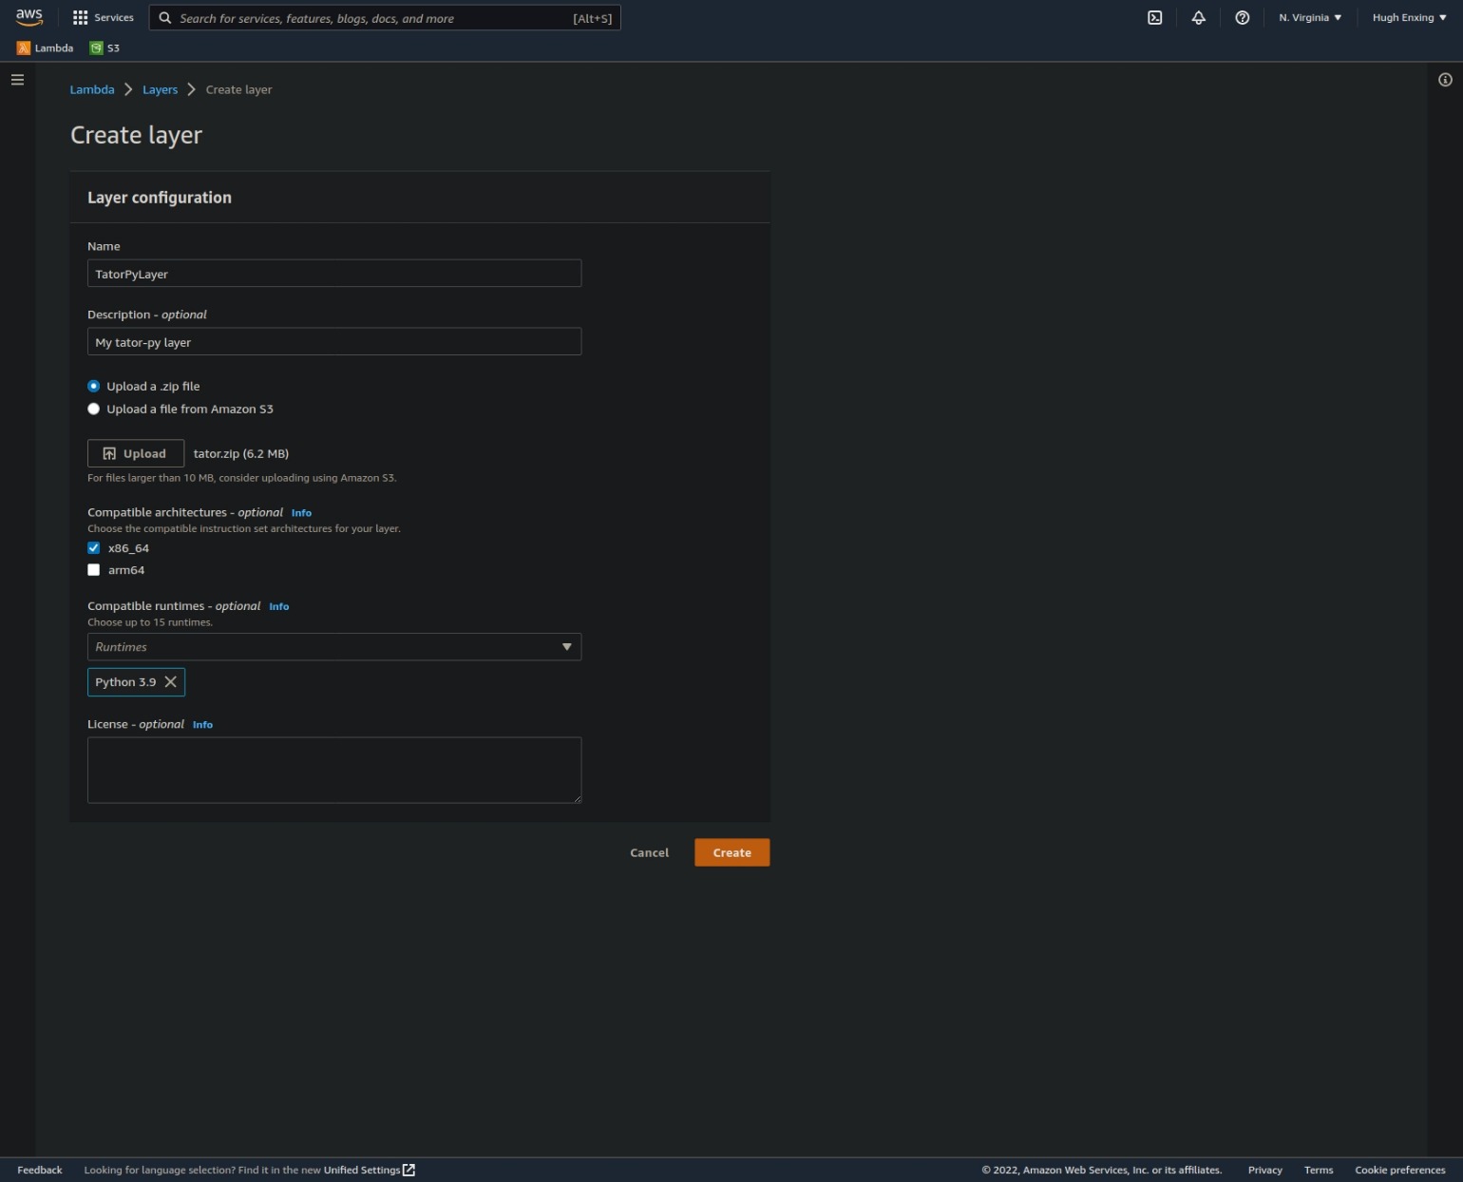Open the N. Virginia region selector
This screenshot has width=1463, height=1182.
(1310, 17)
